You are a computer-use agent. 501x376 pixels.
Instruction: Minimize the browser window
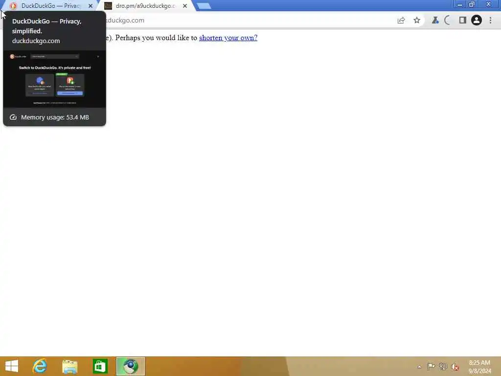(460, 4)
